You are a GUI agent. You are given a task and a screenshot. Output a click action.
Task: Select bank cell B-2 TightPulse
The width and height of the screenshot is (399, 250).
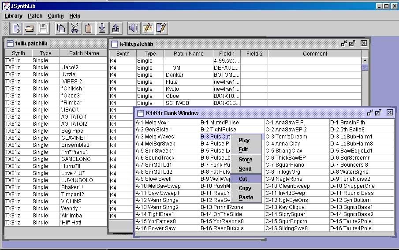tap(232, 130)
